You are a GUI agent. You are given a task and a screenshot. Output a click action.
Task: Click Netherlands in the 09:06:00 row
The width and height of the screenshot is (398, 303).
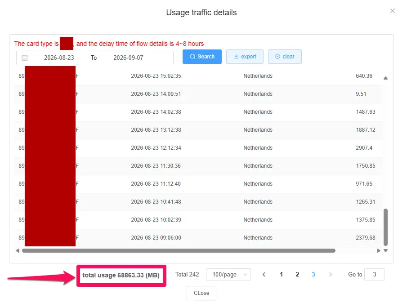click(258, 238)
